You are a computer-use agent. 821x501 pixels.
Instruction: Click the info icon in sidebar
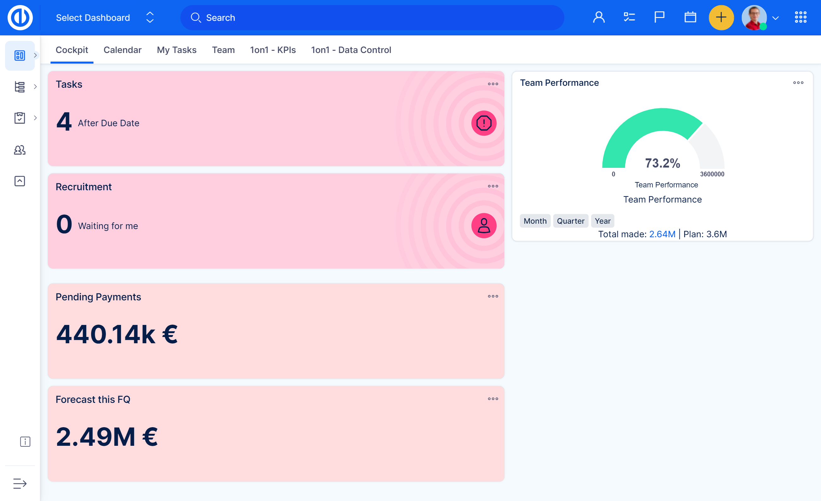coord(25,441)
